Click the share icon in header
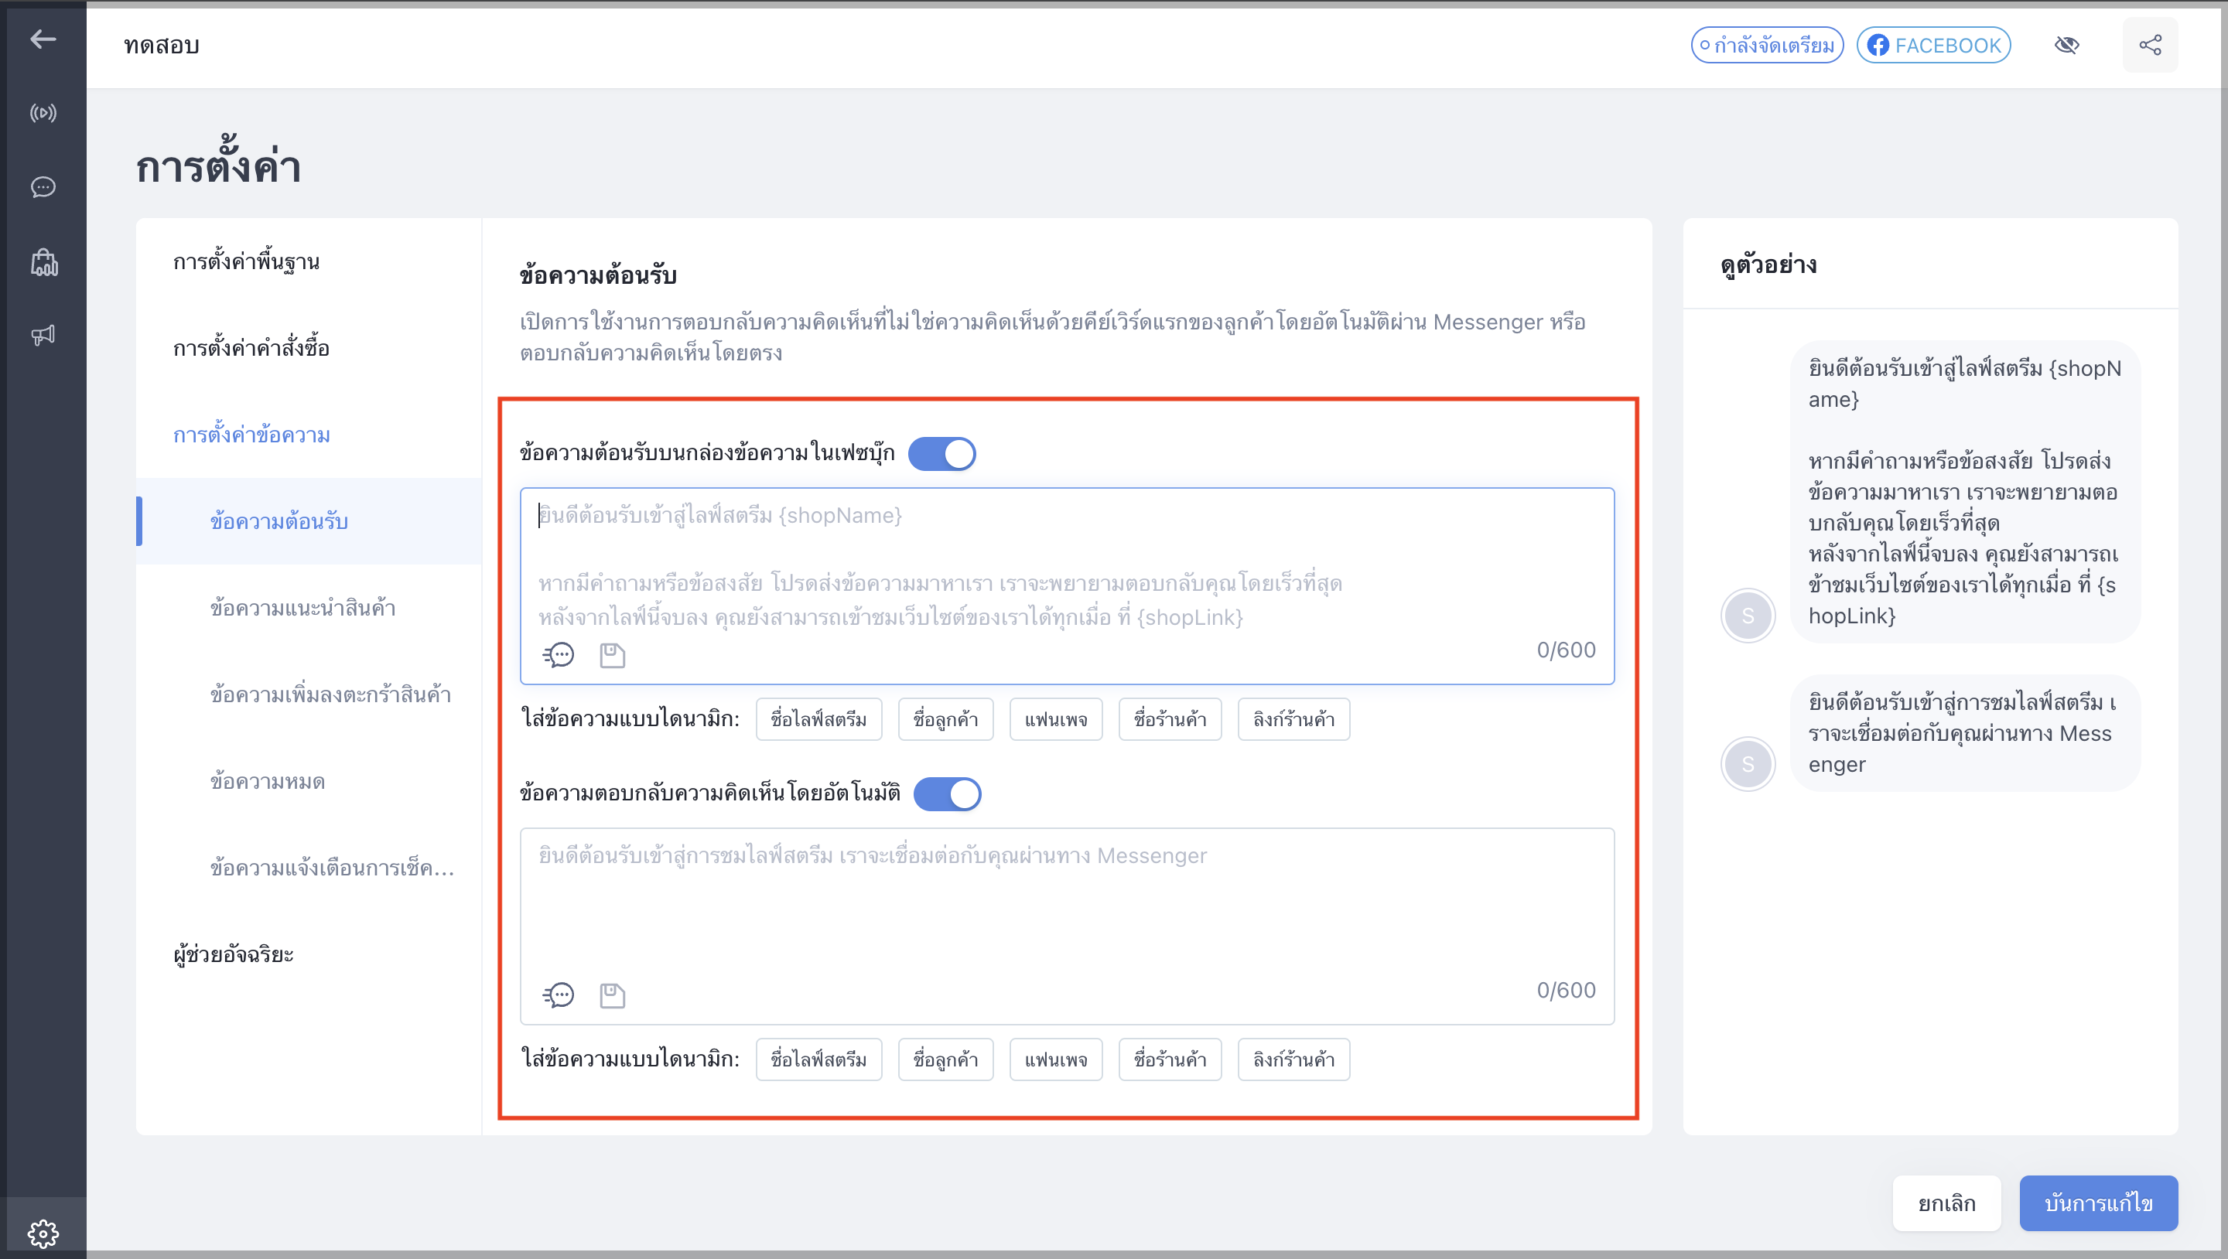 (x=2150, y=45)
